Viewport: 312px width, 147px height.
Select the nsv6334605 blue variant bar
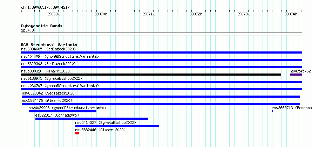pos(161,52)
